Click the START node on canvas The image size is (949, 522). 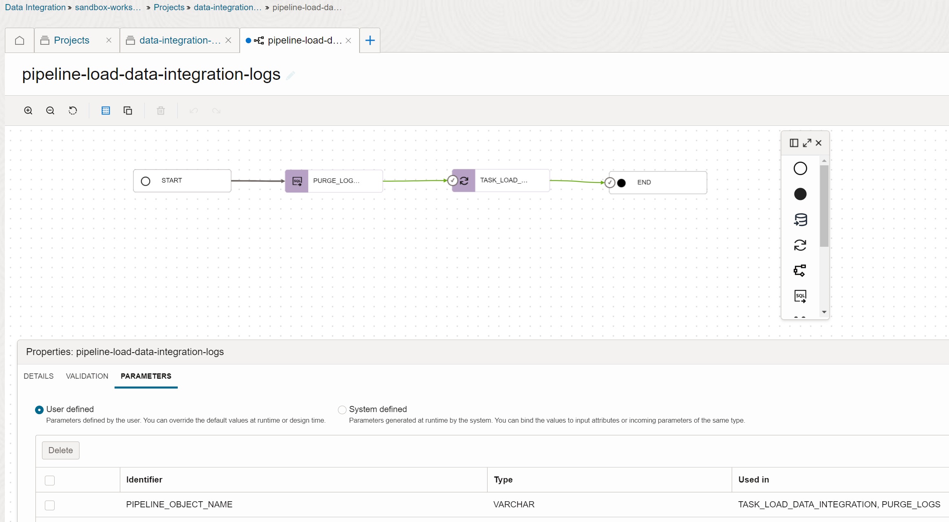[x=182, y=180]
